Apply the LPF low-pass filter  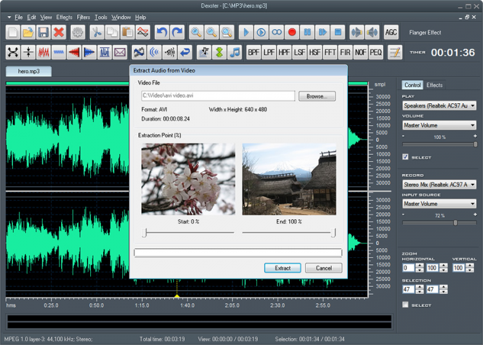(269, 52)
